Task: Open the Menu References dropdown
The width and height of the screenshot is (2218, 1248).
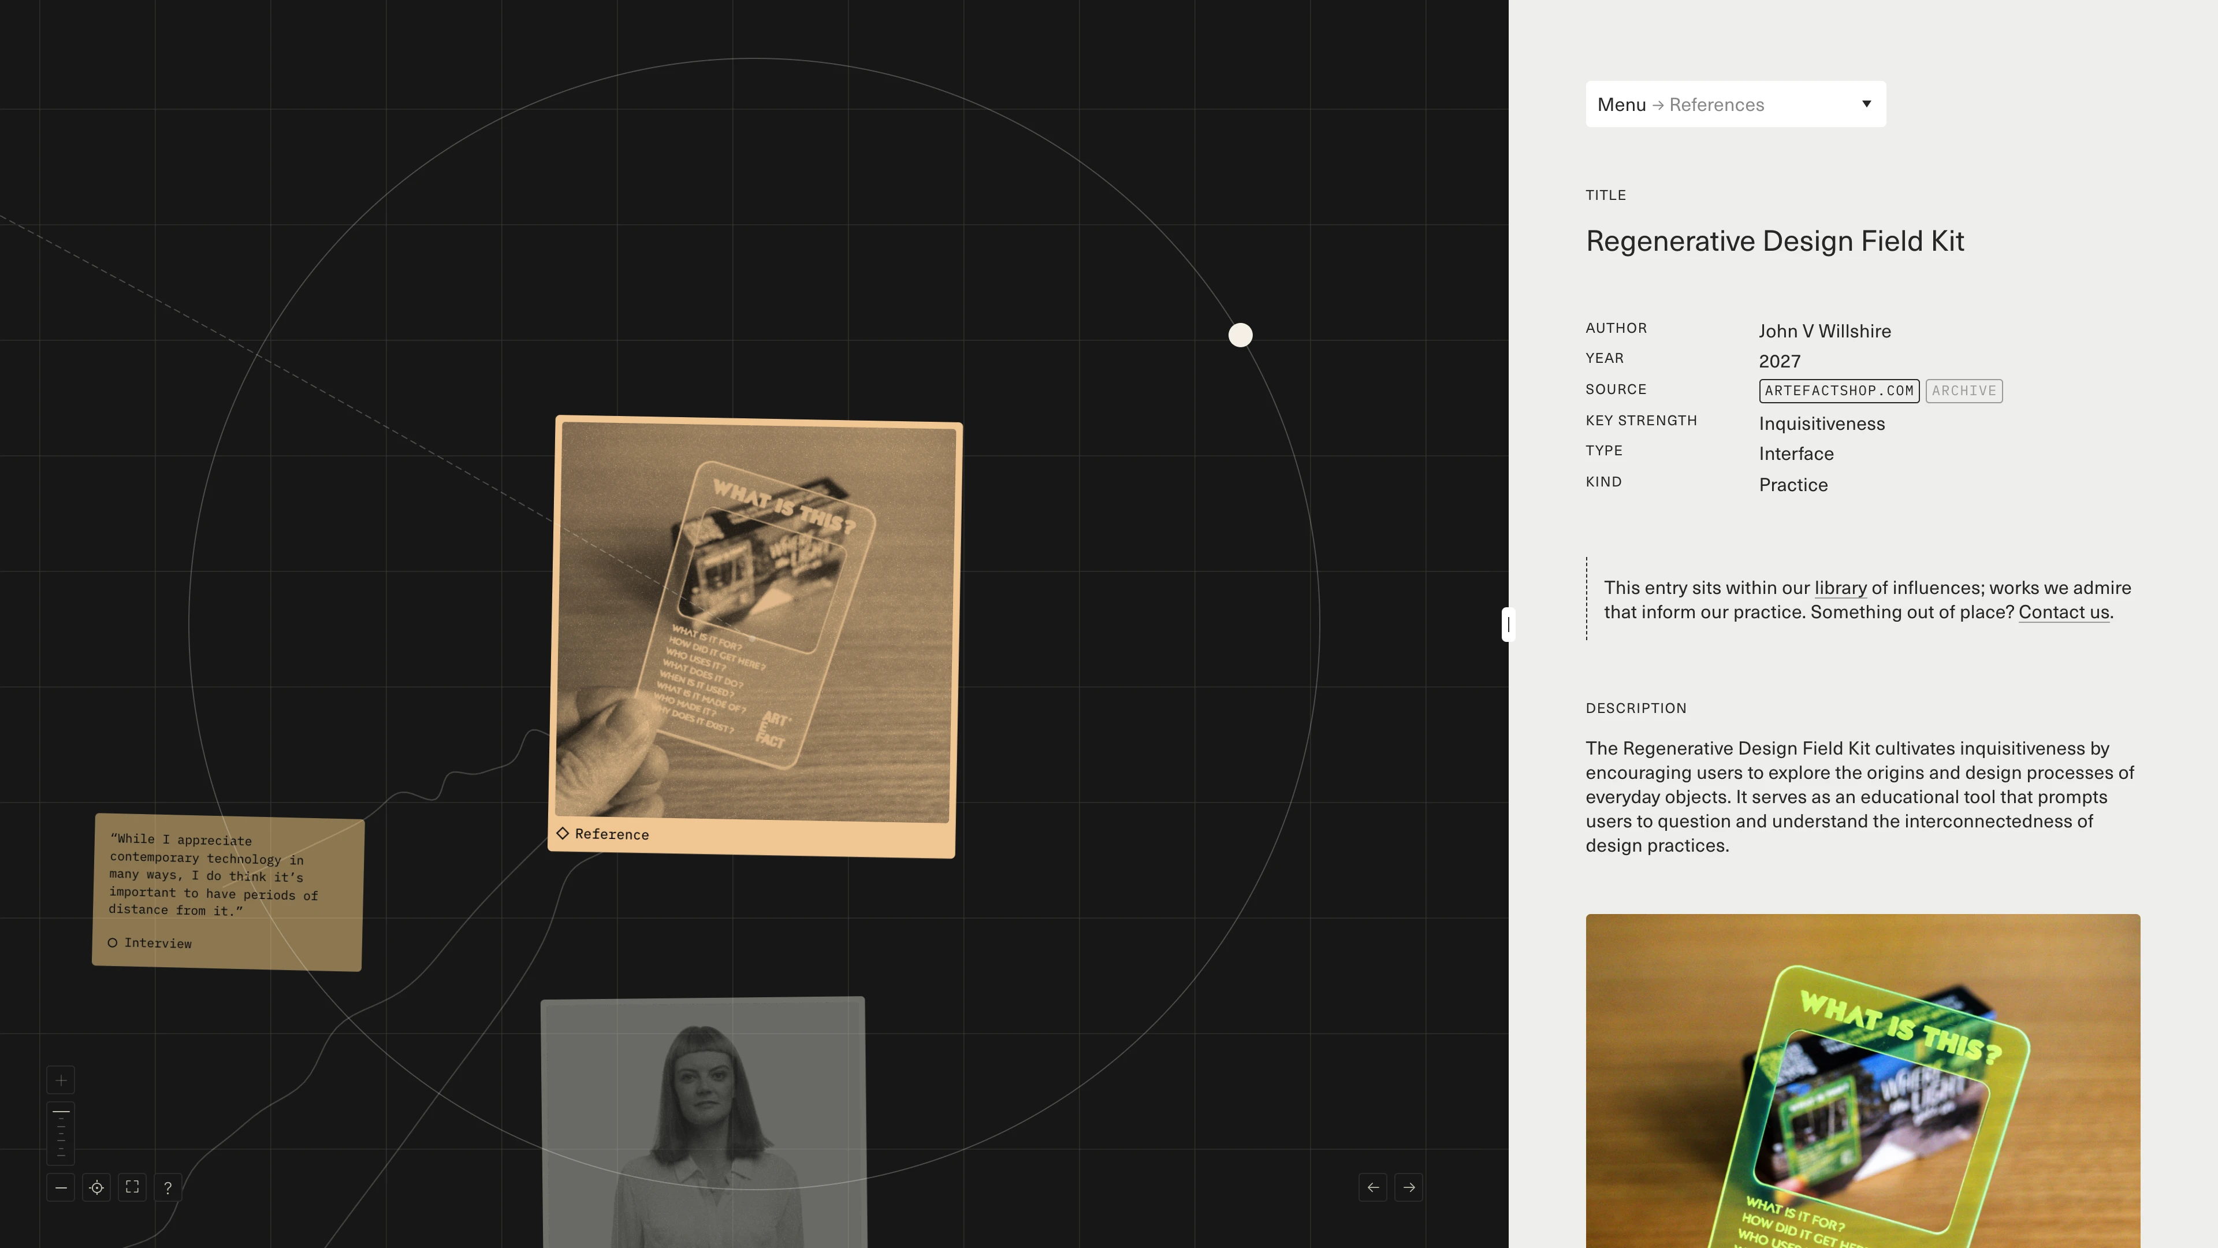Action: (x=1735, y=104)
